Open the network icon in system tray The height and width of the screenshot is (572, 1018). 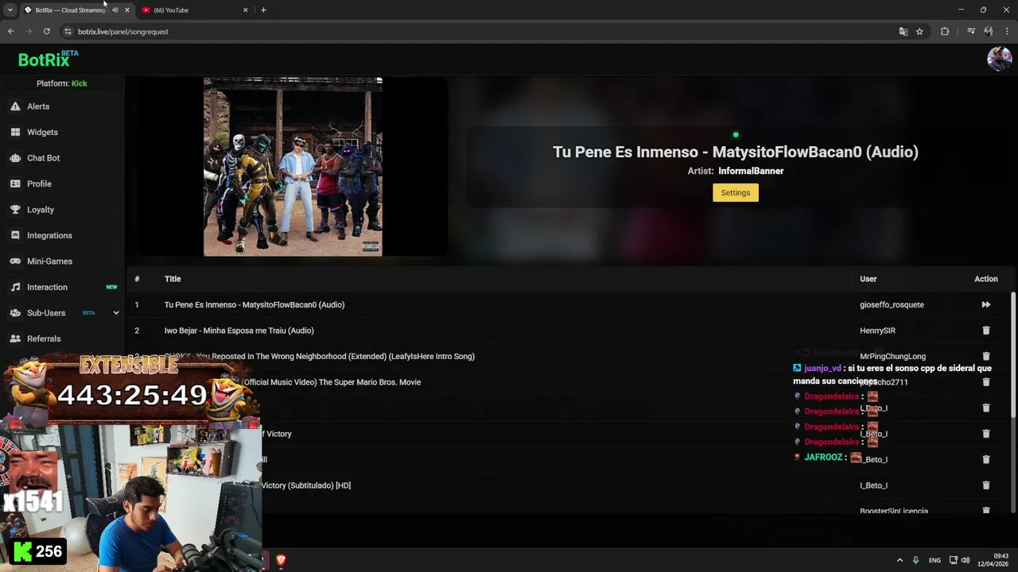click(954, 560)
